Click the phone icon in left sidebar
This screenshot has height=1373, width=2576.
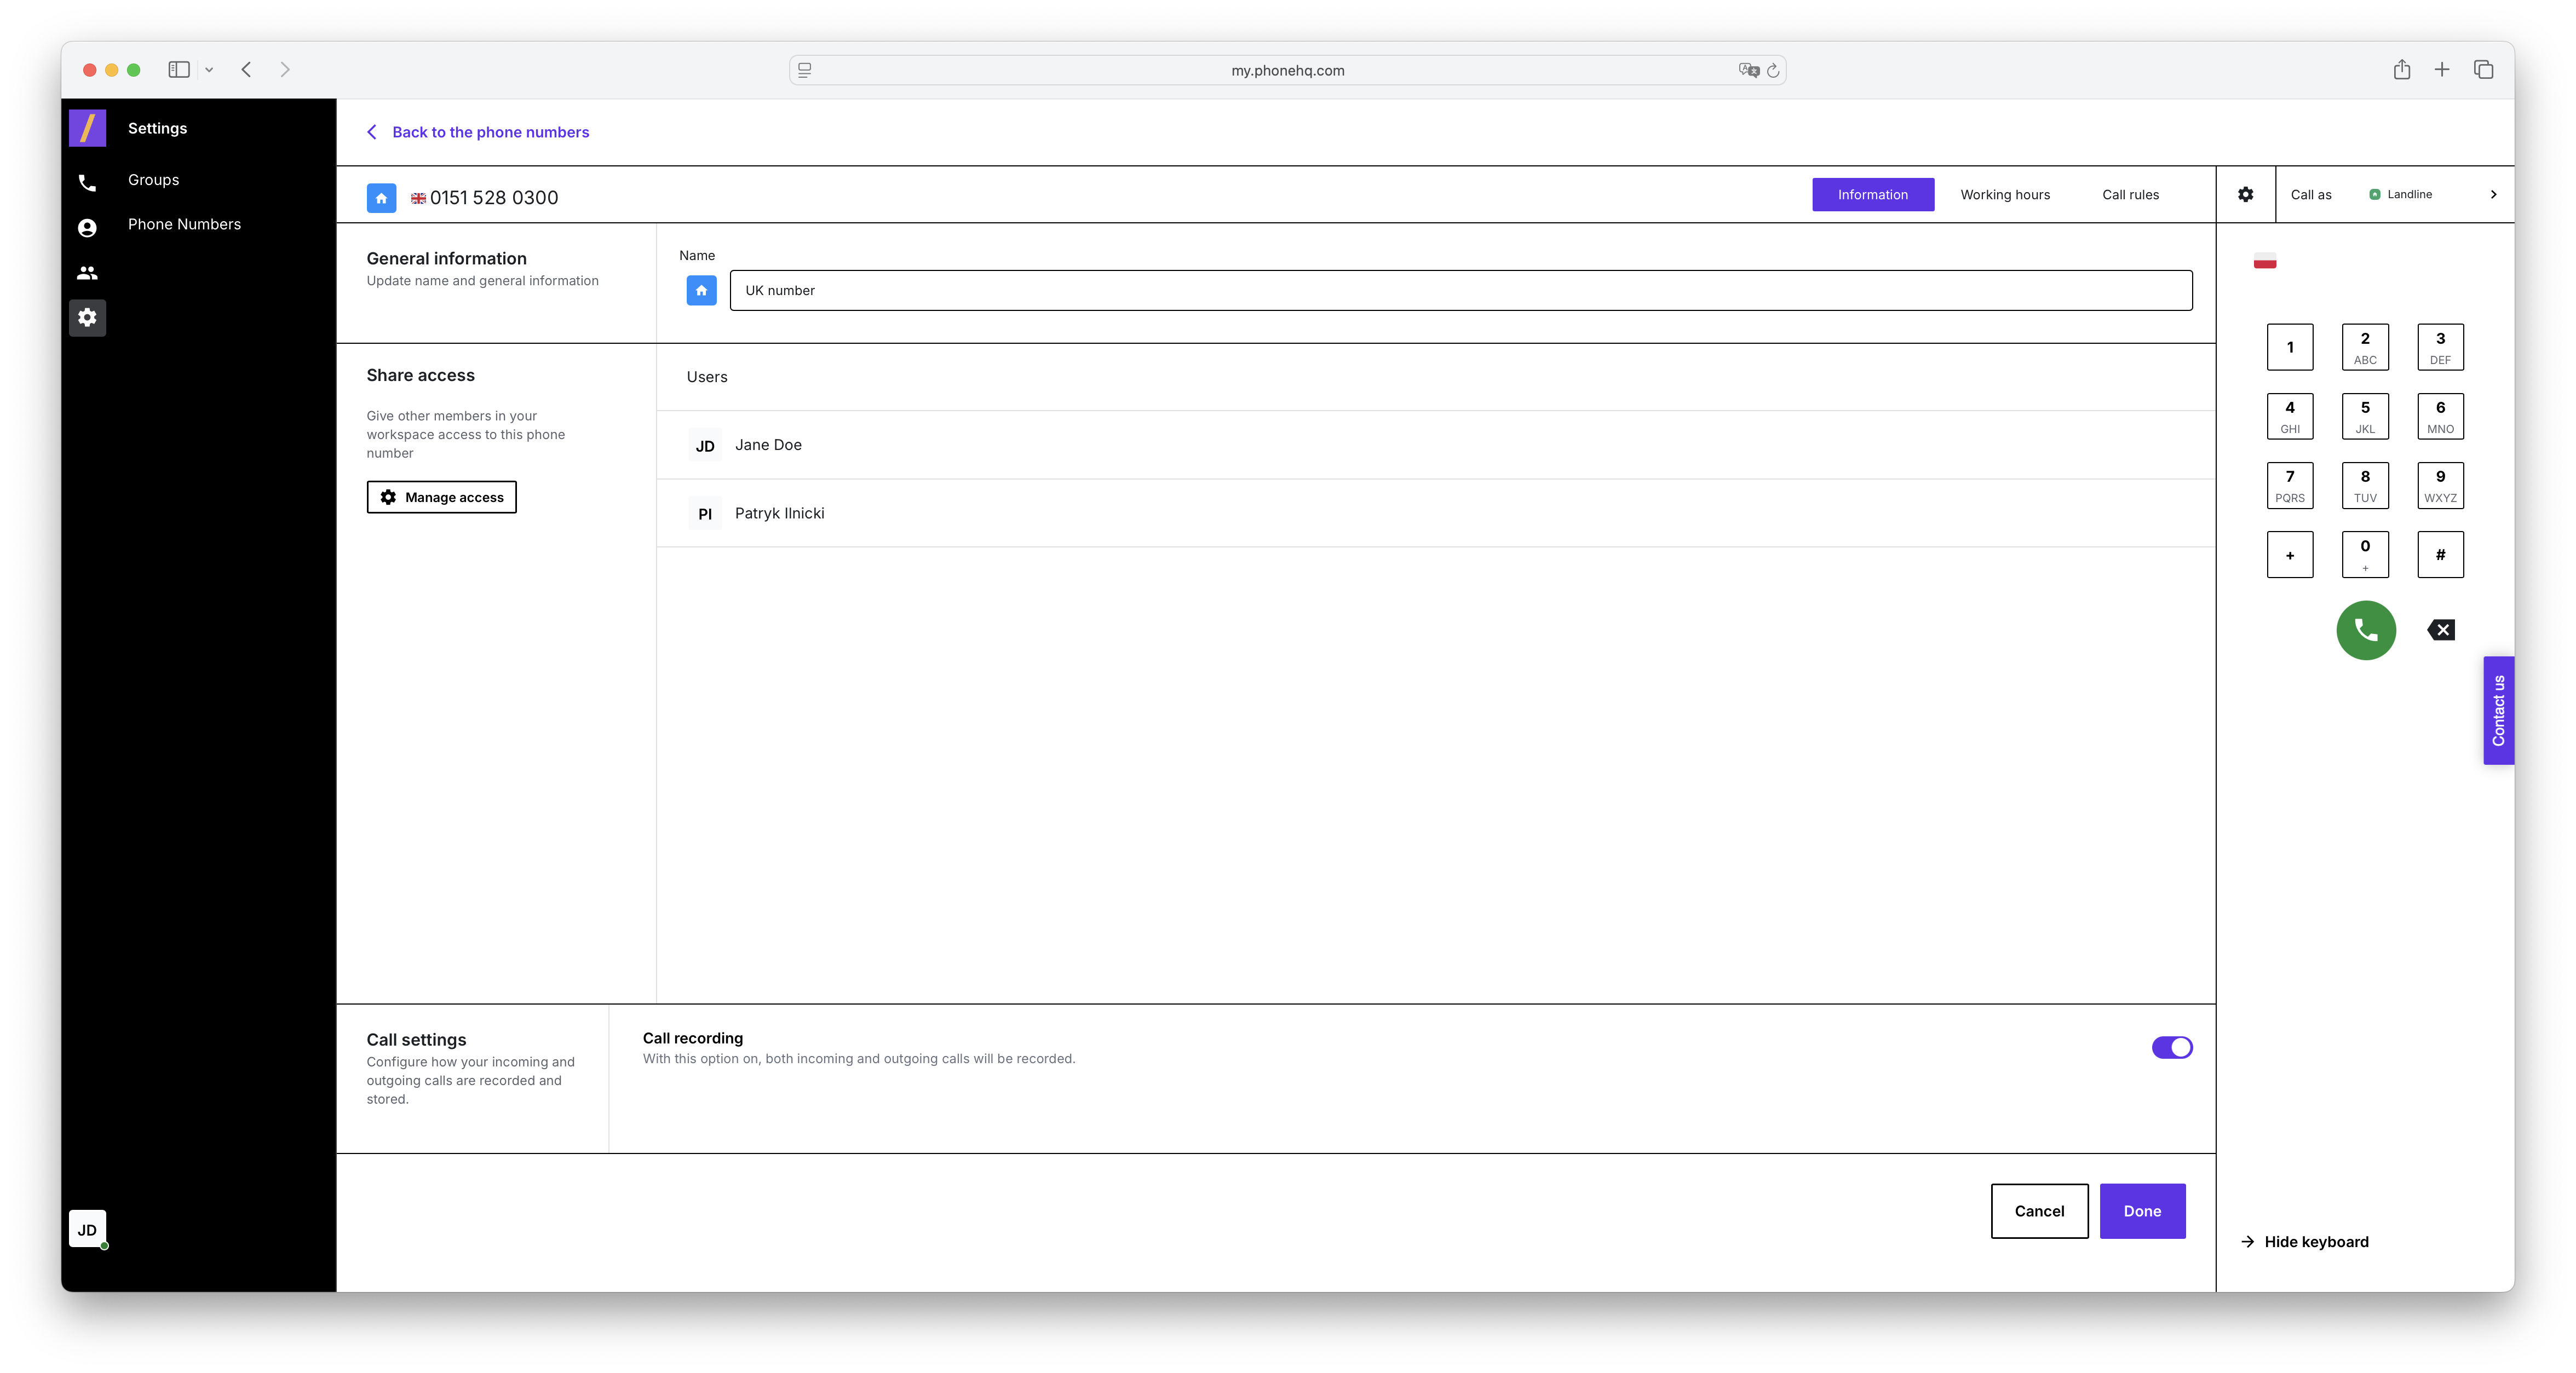click(x=87, y=183)
